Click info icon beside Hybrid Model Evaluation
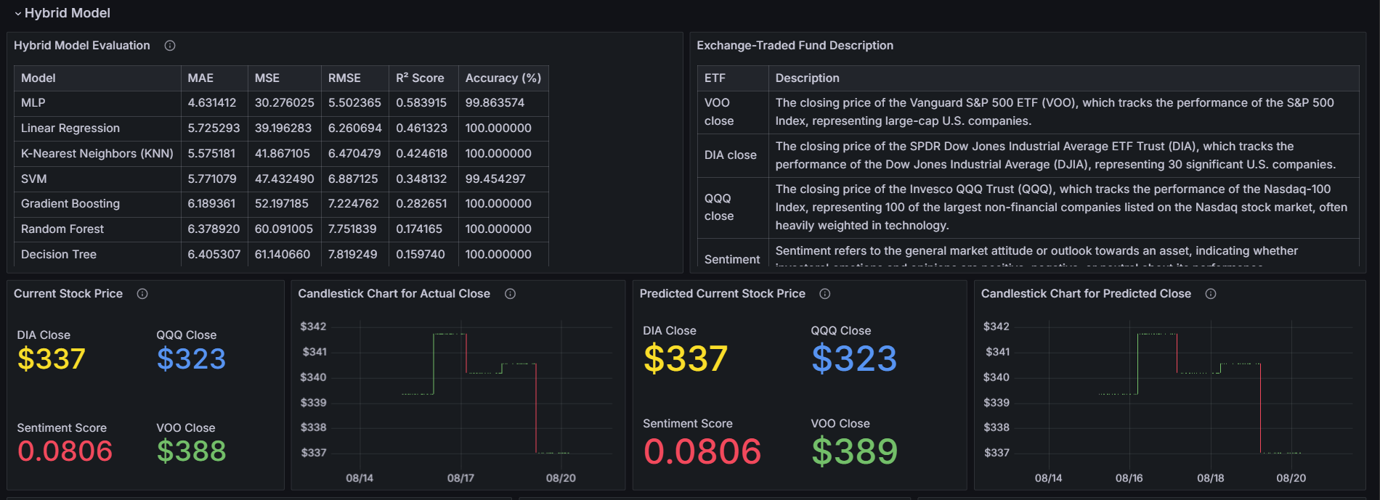The width and height of the screenshot is (1380, 500). 170,46
